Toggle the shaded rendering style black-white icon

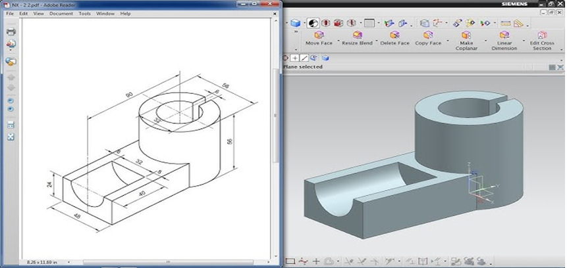tap(313, 24)
